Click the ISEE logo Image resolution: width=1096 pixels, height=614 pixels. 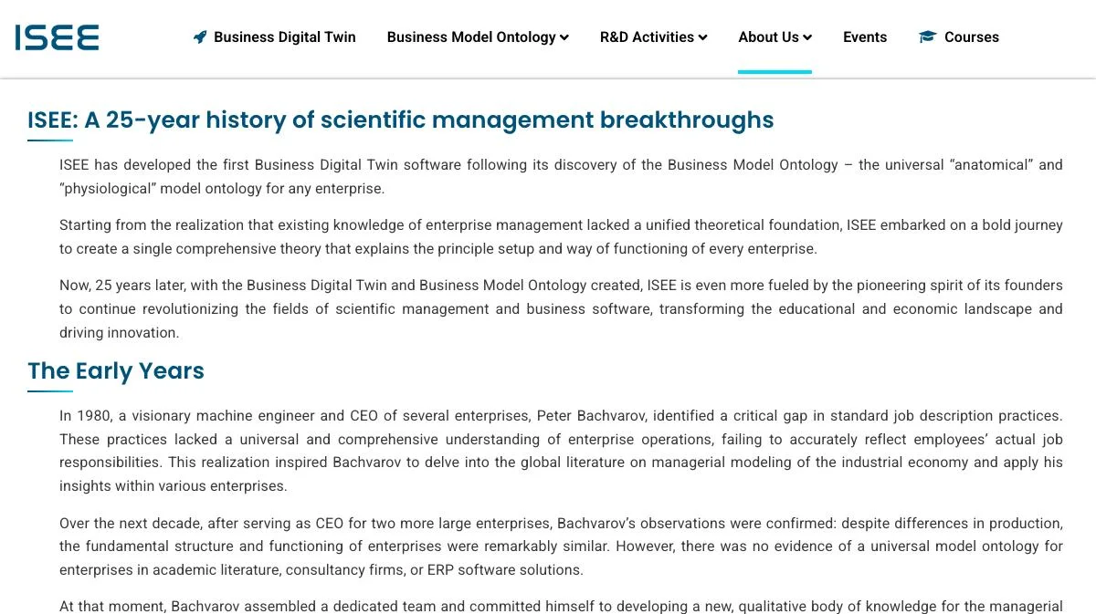click(x=57, y=37)
